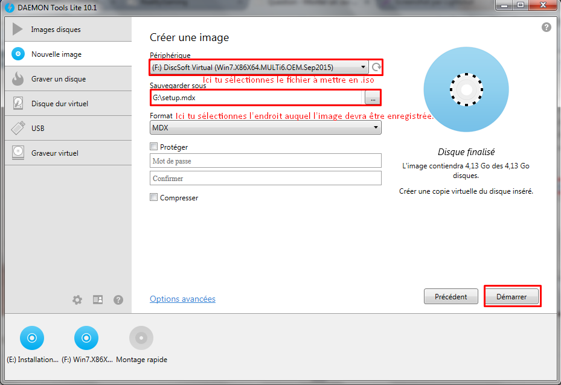Screen dimensions: 561x385
Task: Open Options avancées link
Action: [182, 299]
